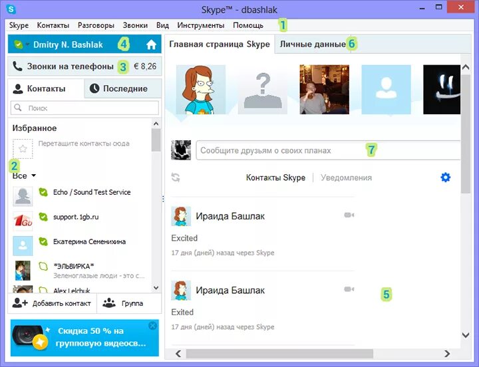Click own profile picture beside mood field

tap(181, 150)
